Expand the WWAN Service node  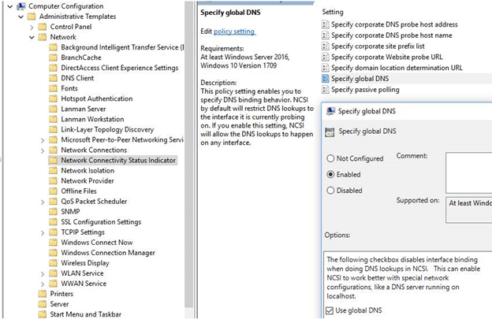tap(43, 284)
